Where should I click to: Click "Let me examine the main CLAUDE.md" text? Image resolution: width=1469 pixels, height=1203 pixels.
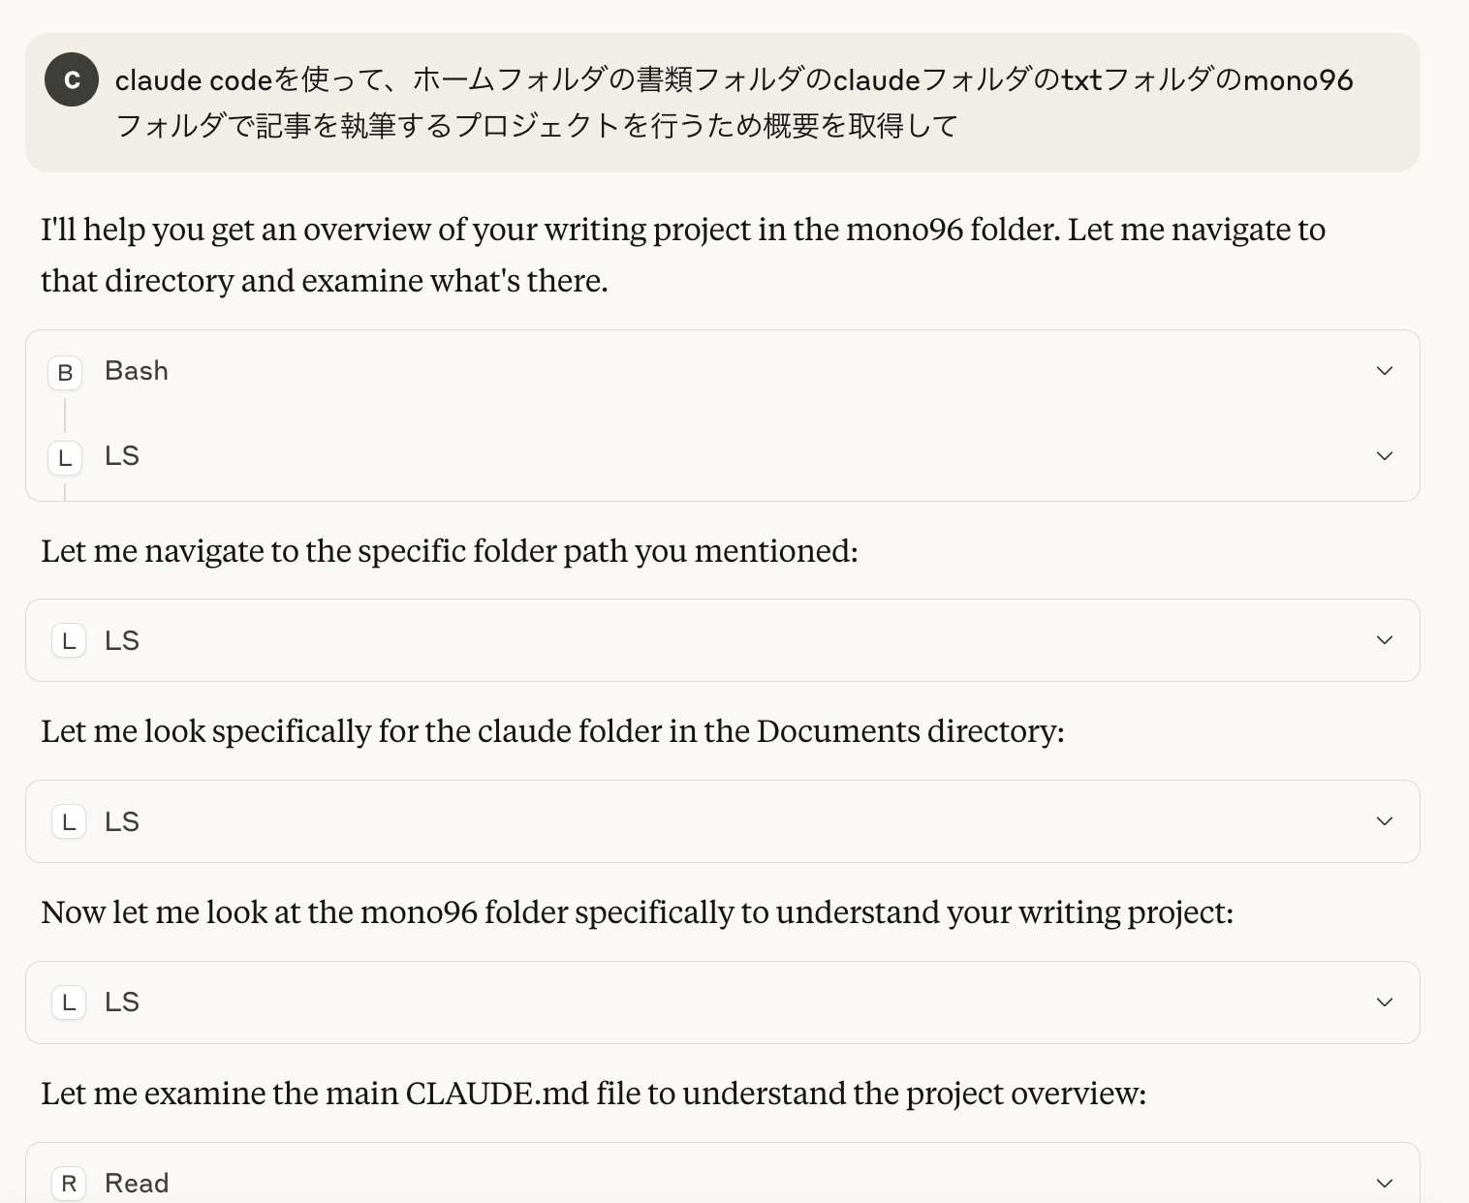593,1094
